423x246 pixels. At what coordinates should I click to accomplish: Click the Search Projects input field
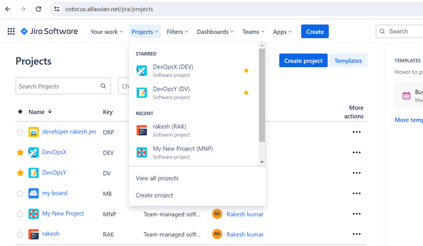tap(57, 86)
